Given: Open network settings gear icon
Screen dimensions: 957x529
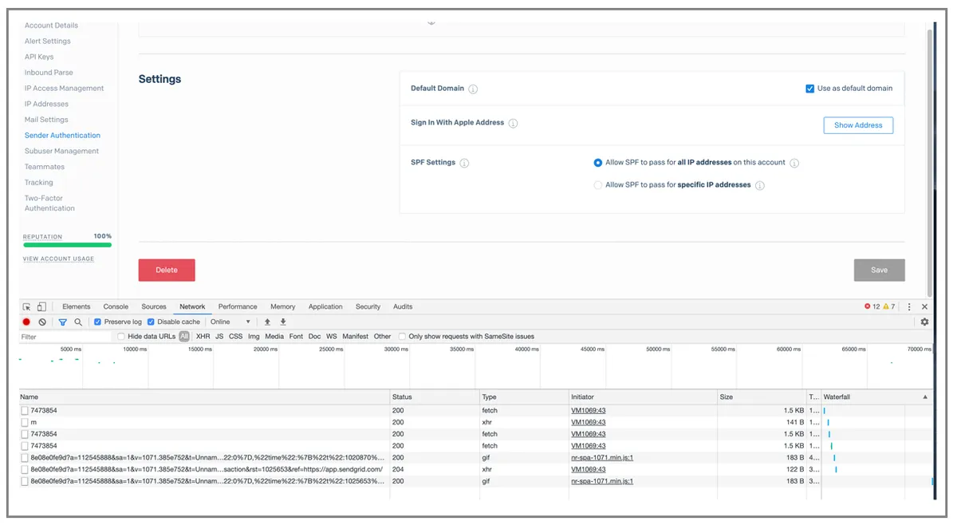Looking at the screenshot, I should coord(924,322).
